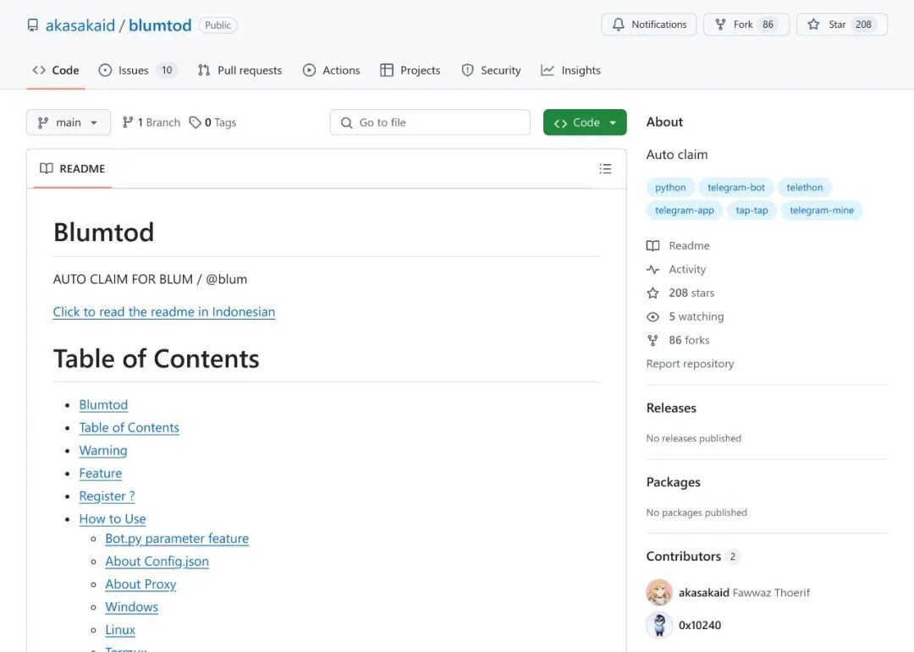Click Report repository link
This screenshot has height=652, width=914.
(x=691, y=364)
